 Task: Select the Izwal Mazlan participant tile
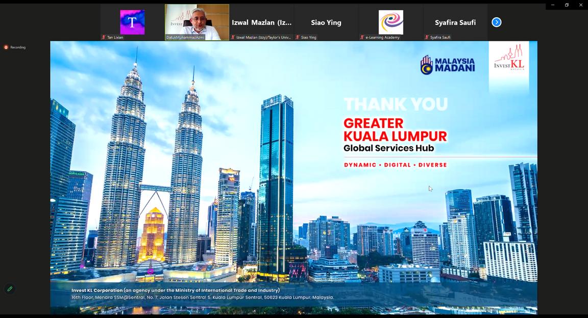pyautogui.click(x=262, y=22)
